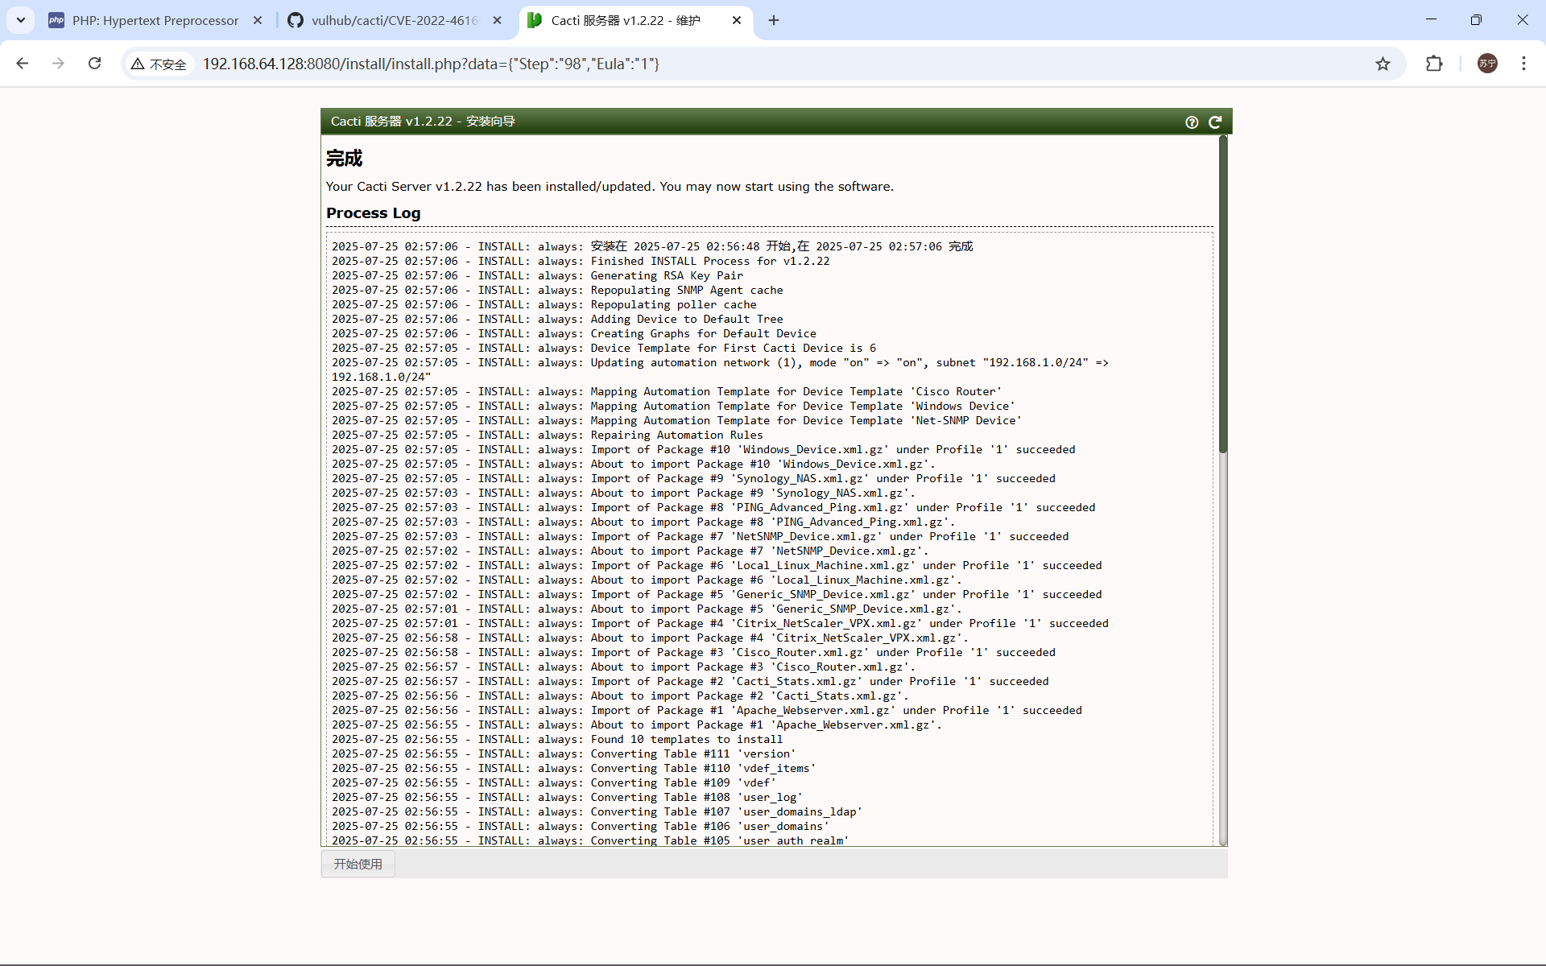Click log line 'Device Template for First Cacti Device is 6'

pyautogui.click(x=604, y=349)
